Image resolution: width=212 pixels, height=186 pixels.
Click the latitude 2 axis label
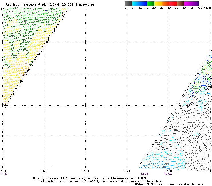[x=2, y=136]
